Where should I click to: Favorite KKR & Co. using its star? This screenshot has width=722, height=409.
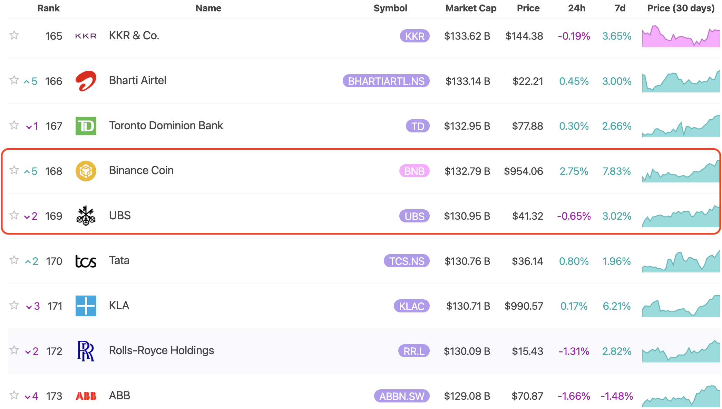tap(14, 36)
